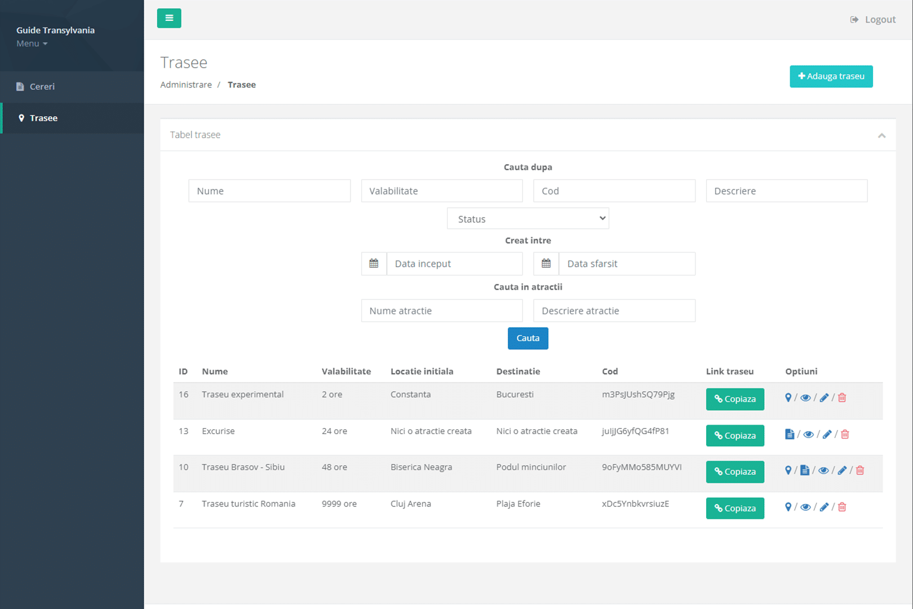
Task: Click edit pencil icon for Excurise row
Action: pos(827,434)
